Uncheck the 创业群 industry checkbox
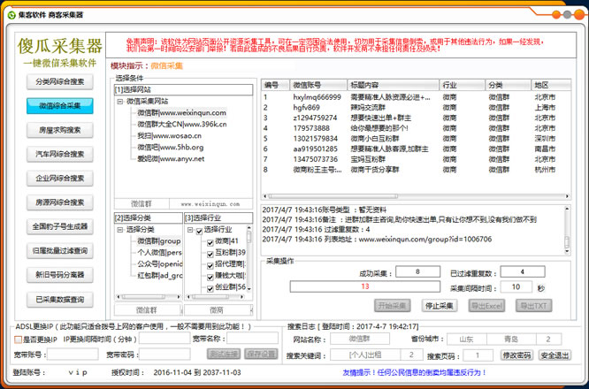Screen dimensions: 589x389 [x=210, y=286]
